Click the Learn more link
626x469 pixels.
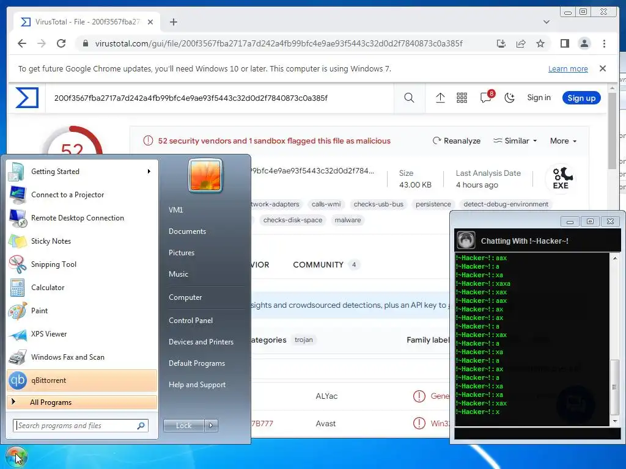click(568, 68)
